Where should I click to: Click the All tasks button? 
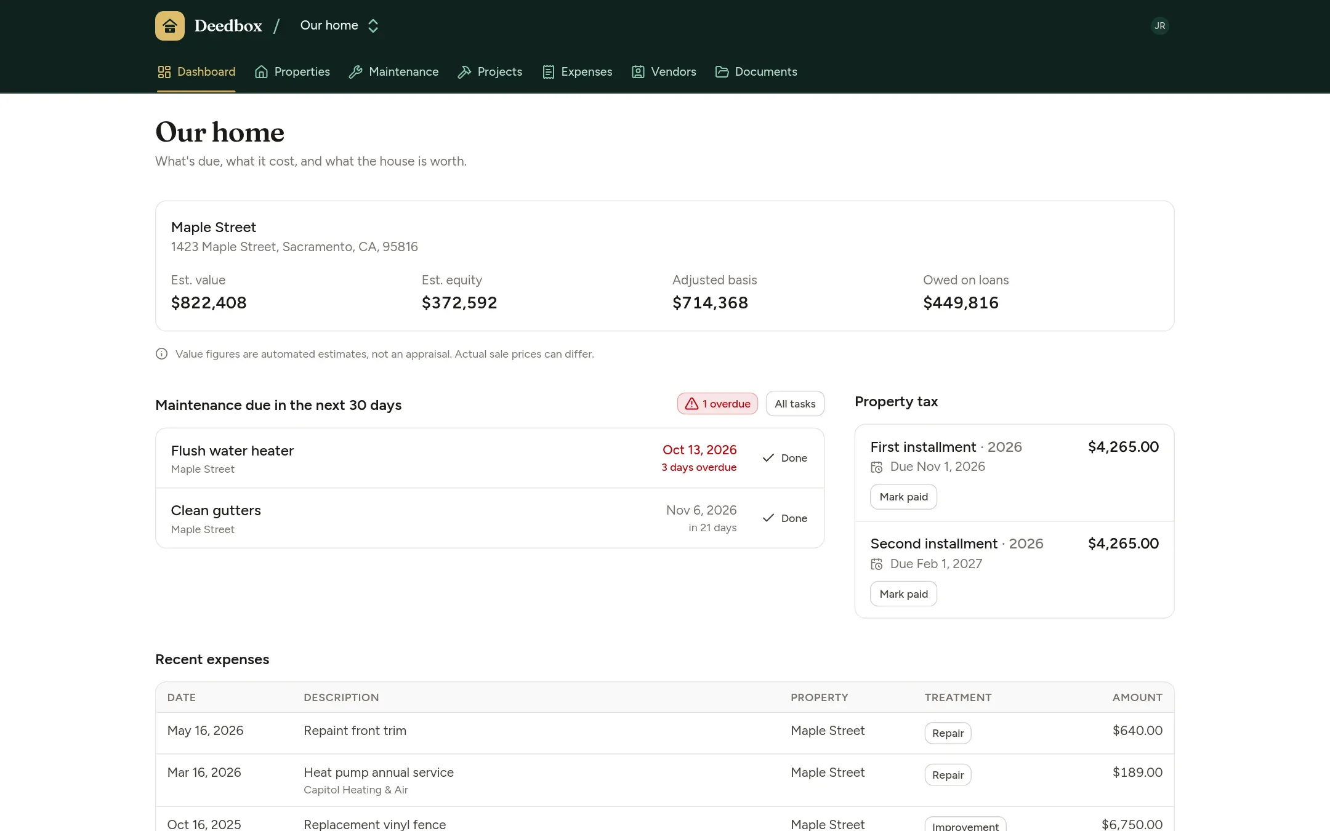(795, 404)
